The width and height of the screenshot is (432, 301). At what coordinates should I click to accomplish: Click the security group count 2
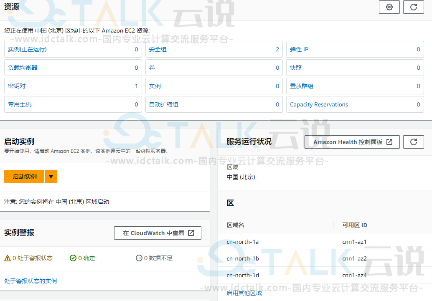pyautogui.click(x=277, y=49)
